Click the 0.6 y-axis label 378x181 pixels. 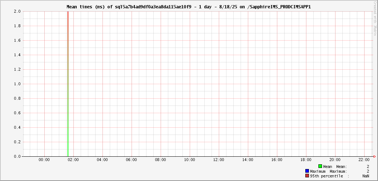(17, 113)
